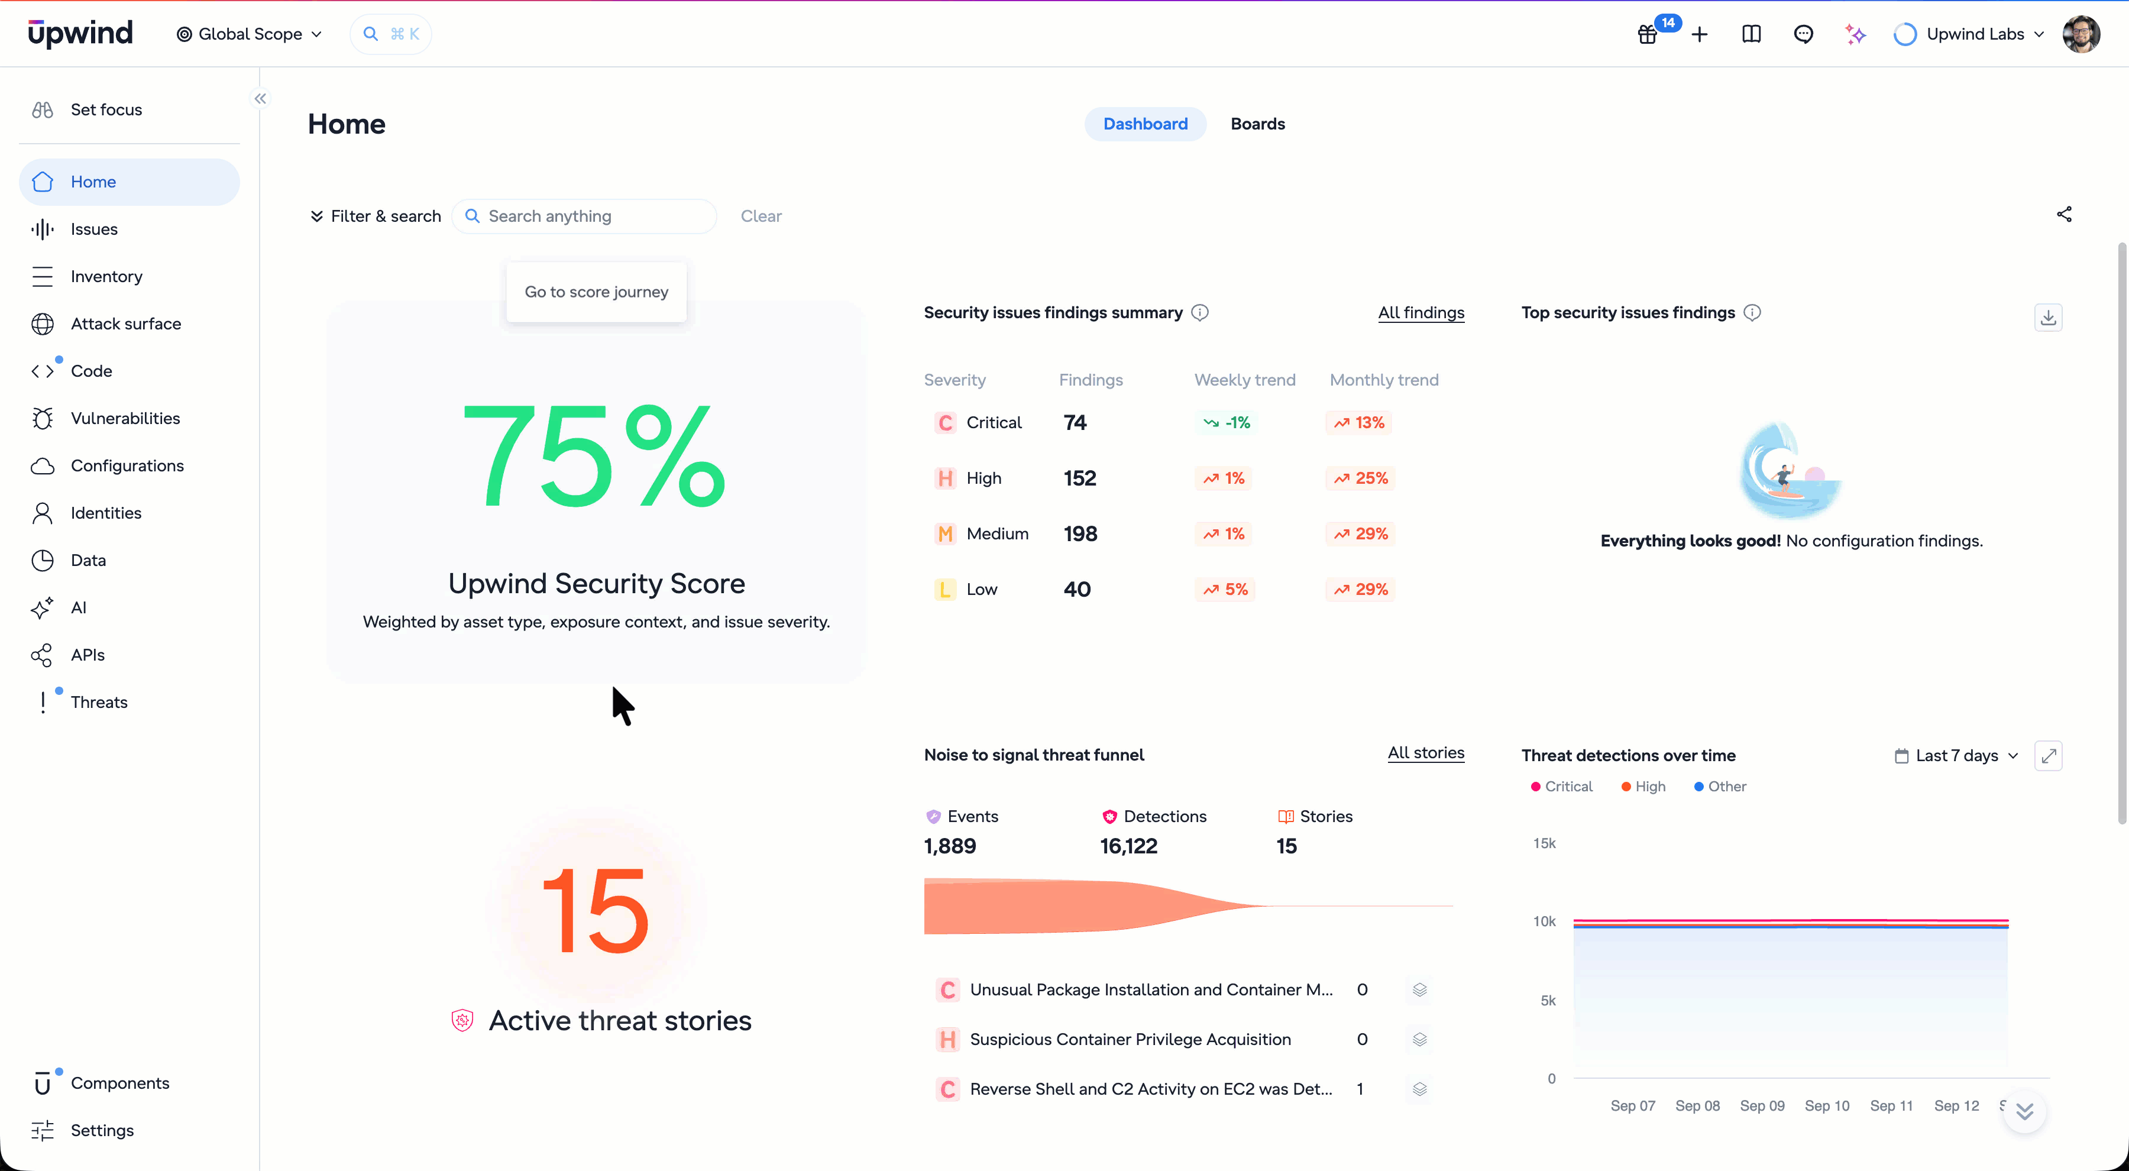Click the page vertical scrollbar
Screen dimensions: 2129x1171
[2121, 533]
